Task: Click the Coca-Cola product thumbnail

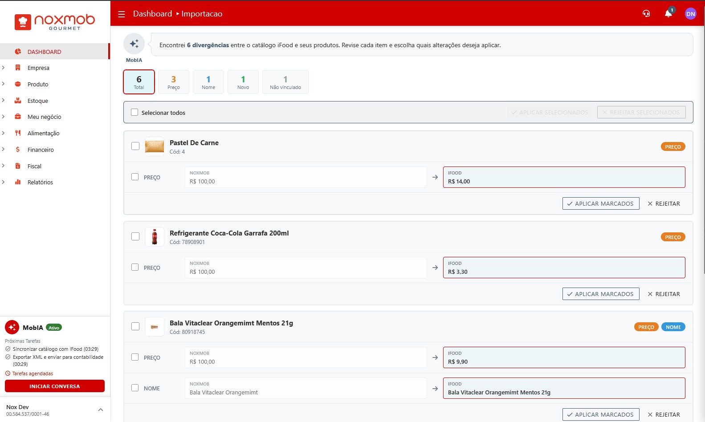Action: point(155,237)
